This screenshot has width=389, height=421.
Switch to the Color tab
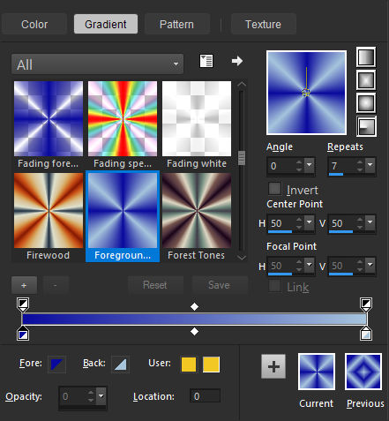click(34, 24)
